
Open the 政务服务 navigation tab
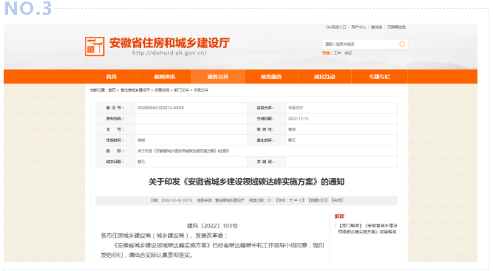(x=271, y=77)
